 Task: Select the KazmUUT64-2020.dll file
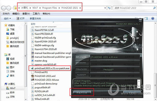coord(46,49)
